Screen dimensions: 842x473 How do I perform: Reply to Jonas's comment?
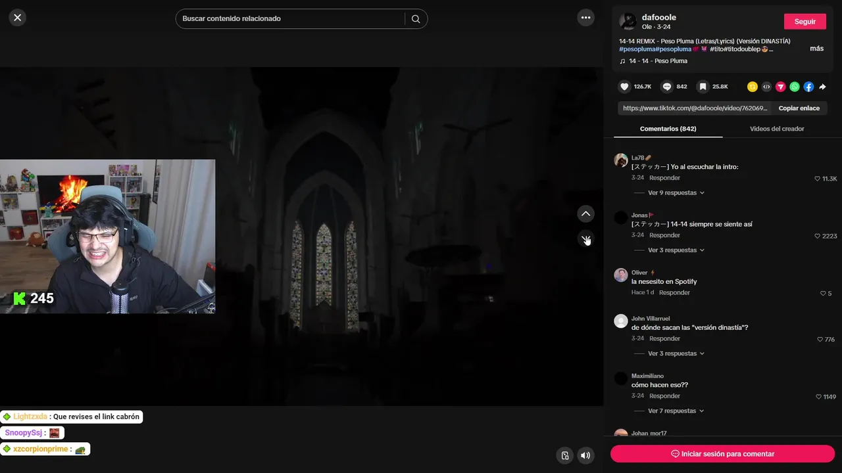pos(664,235)
